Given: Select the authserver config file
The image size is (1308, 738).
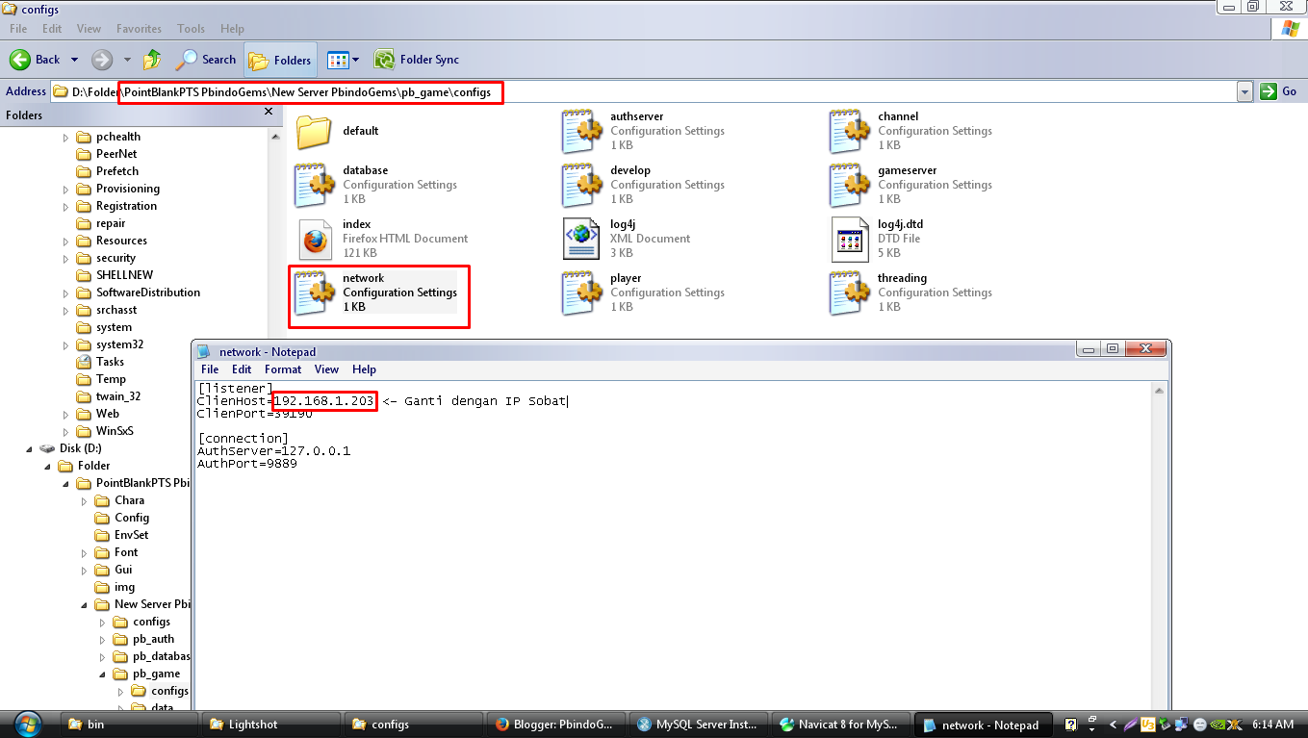Looking at the screenshot, I should tap(581, 132).
